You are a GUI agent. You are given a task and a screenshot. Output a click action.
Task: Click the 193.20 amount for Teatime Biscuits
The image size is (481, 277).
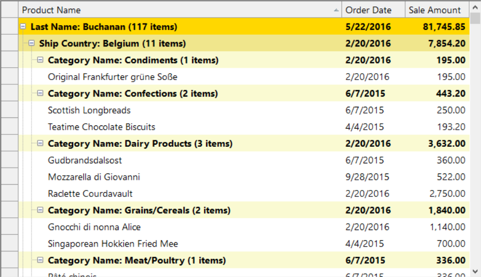[x=451, y=126]
